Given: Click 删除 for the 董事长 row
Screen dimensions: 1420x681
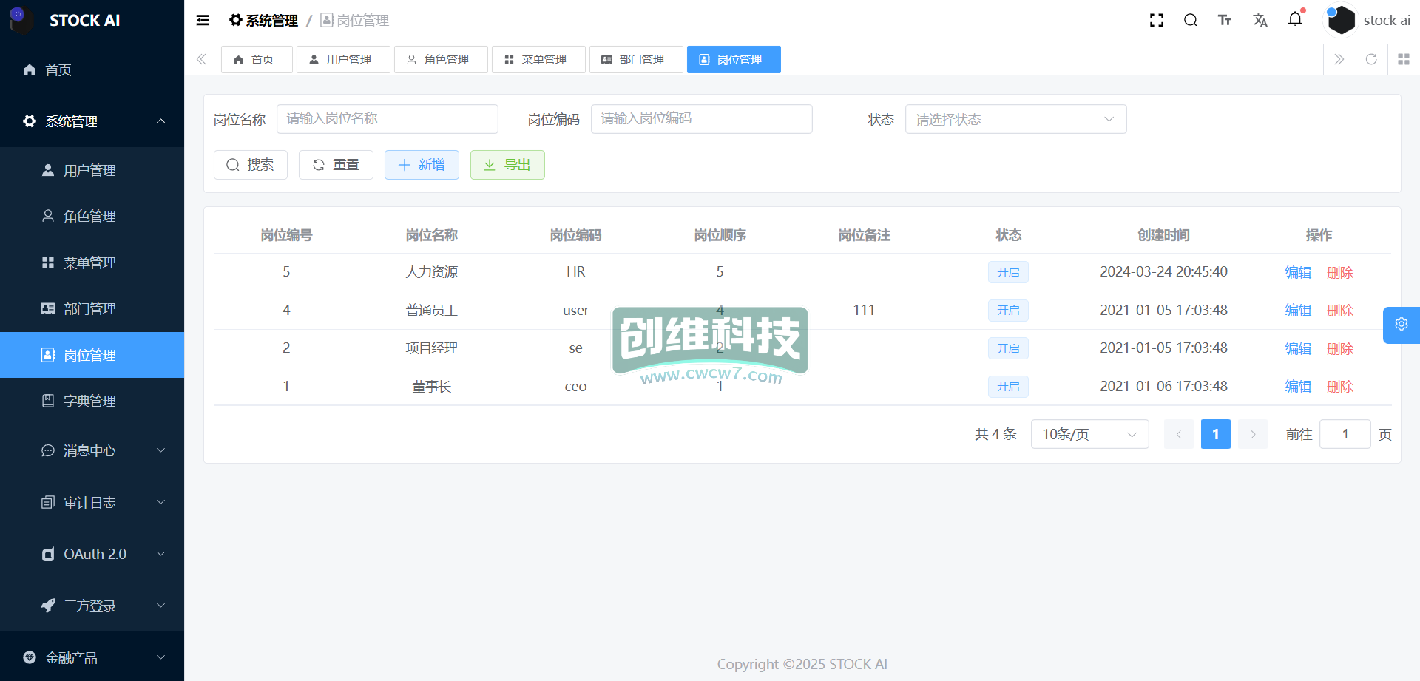Looking at the screenshot, I should (x=1339, y=387).
